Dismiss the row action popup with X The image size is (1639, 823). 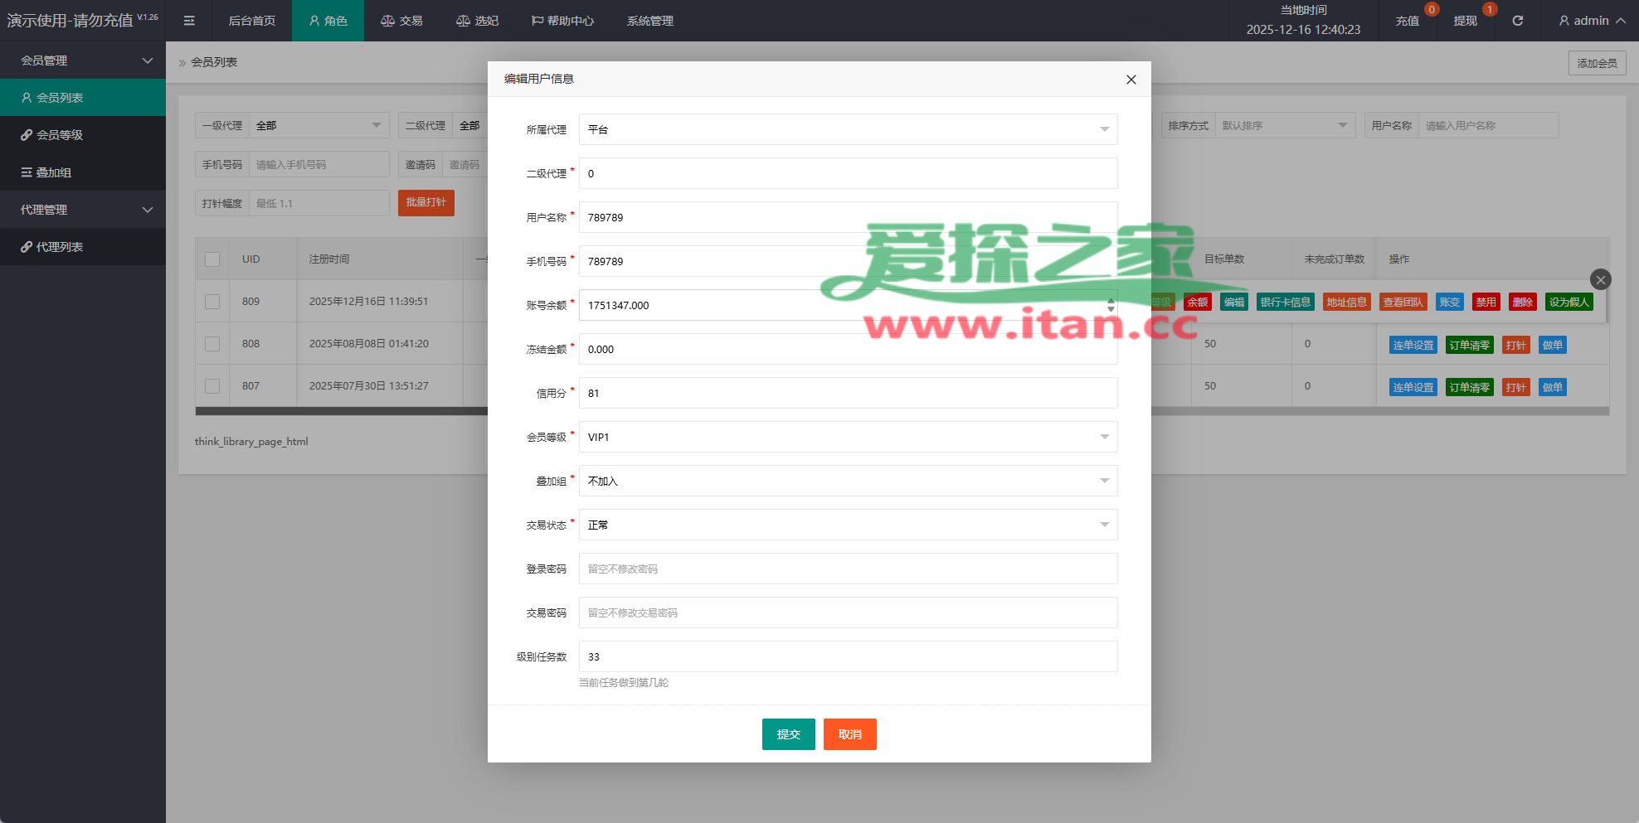[x=1600, y=280]
